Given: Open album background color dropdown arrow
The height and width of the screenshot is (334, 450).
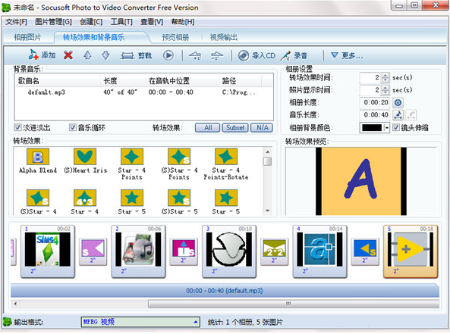Looking at the screenshot, I should [386, 128].
